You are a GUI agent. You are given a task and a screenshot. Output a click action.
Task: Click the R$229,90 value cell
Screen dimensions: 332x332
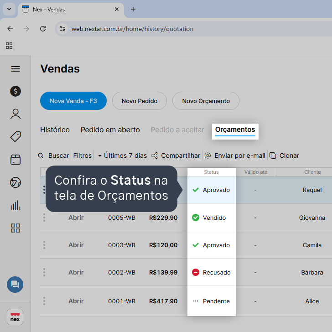[163, 218]
